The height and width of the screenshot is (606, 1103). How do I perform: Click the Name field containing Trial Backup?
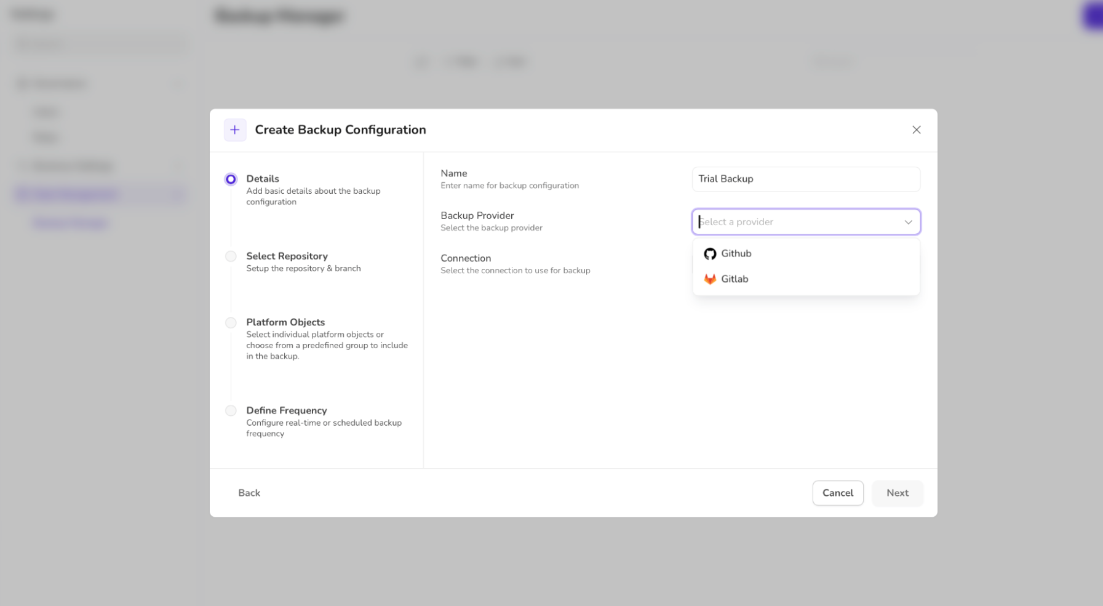click(x=805, y=179)
